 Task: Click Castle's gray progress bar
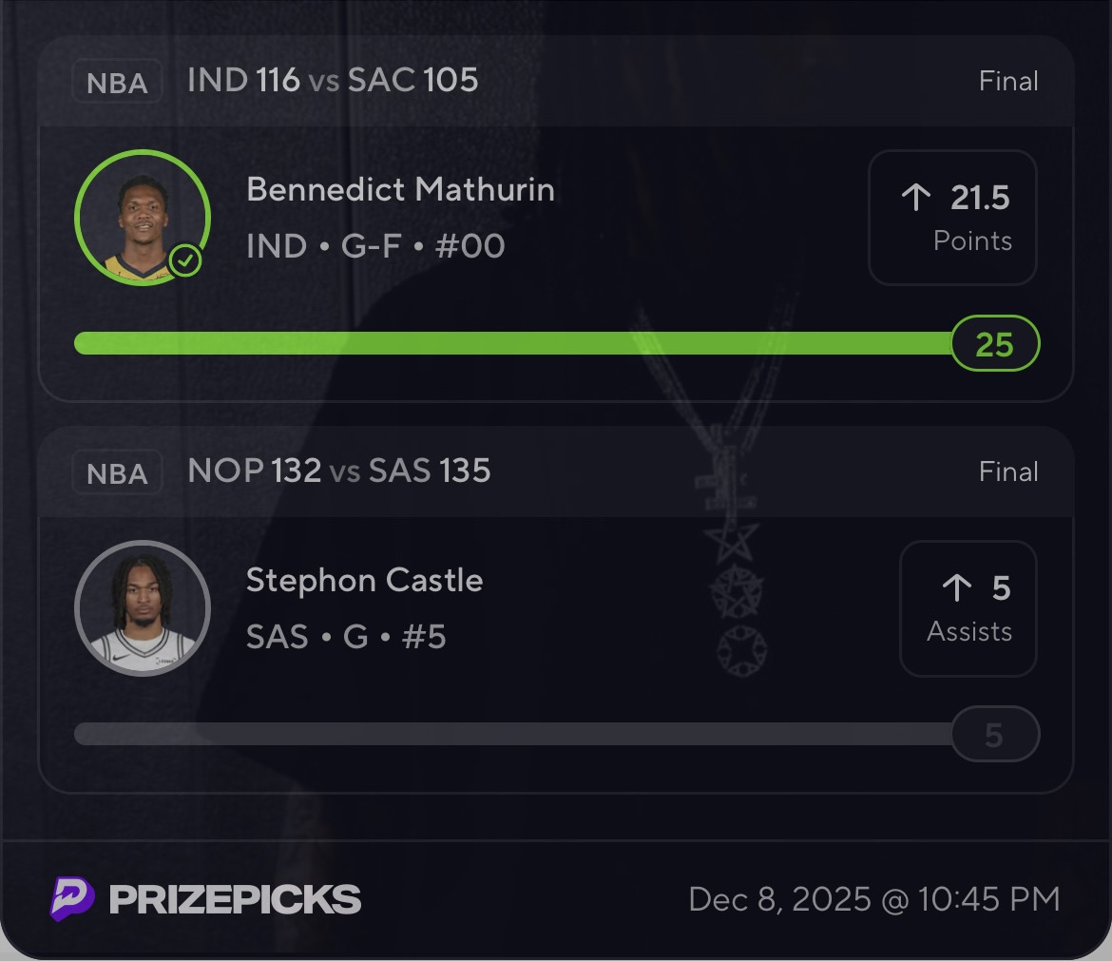[513, 734]
